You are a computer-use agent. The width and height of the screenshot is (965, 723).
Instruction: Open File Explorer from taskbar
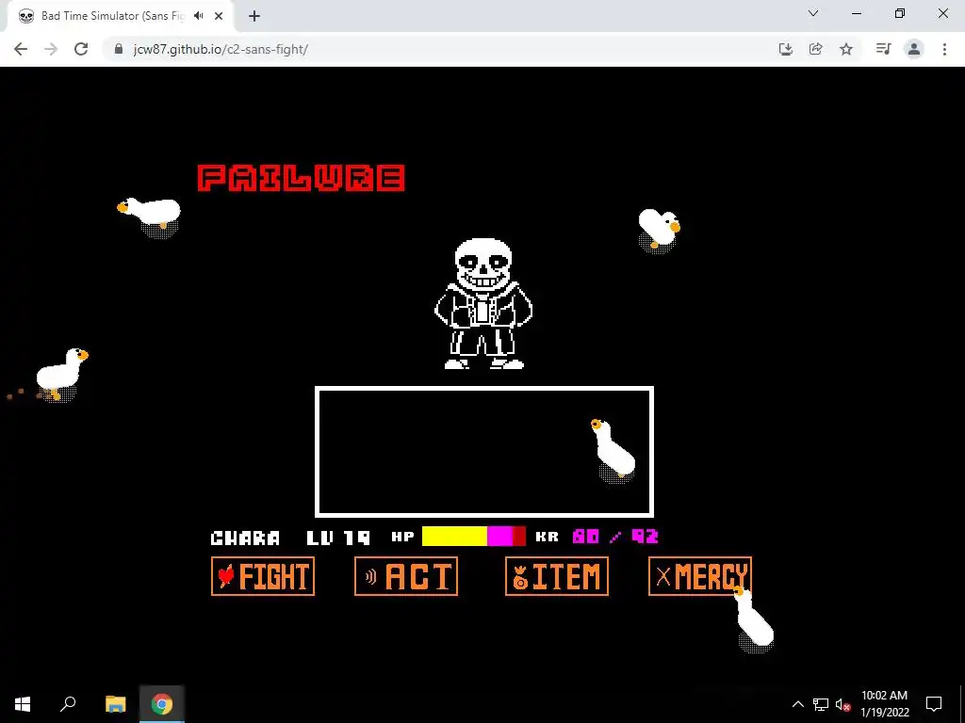[115, 704]
